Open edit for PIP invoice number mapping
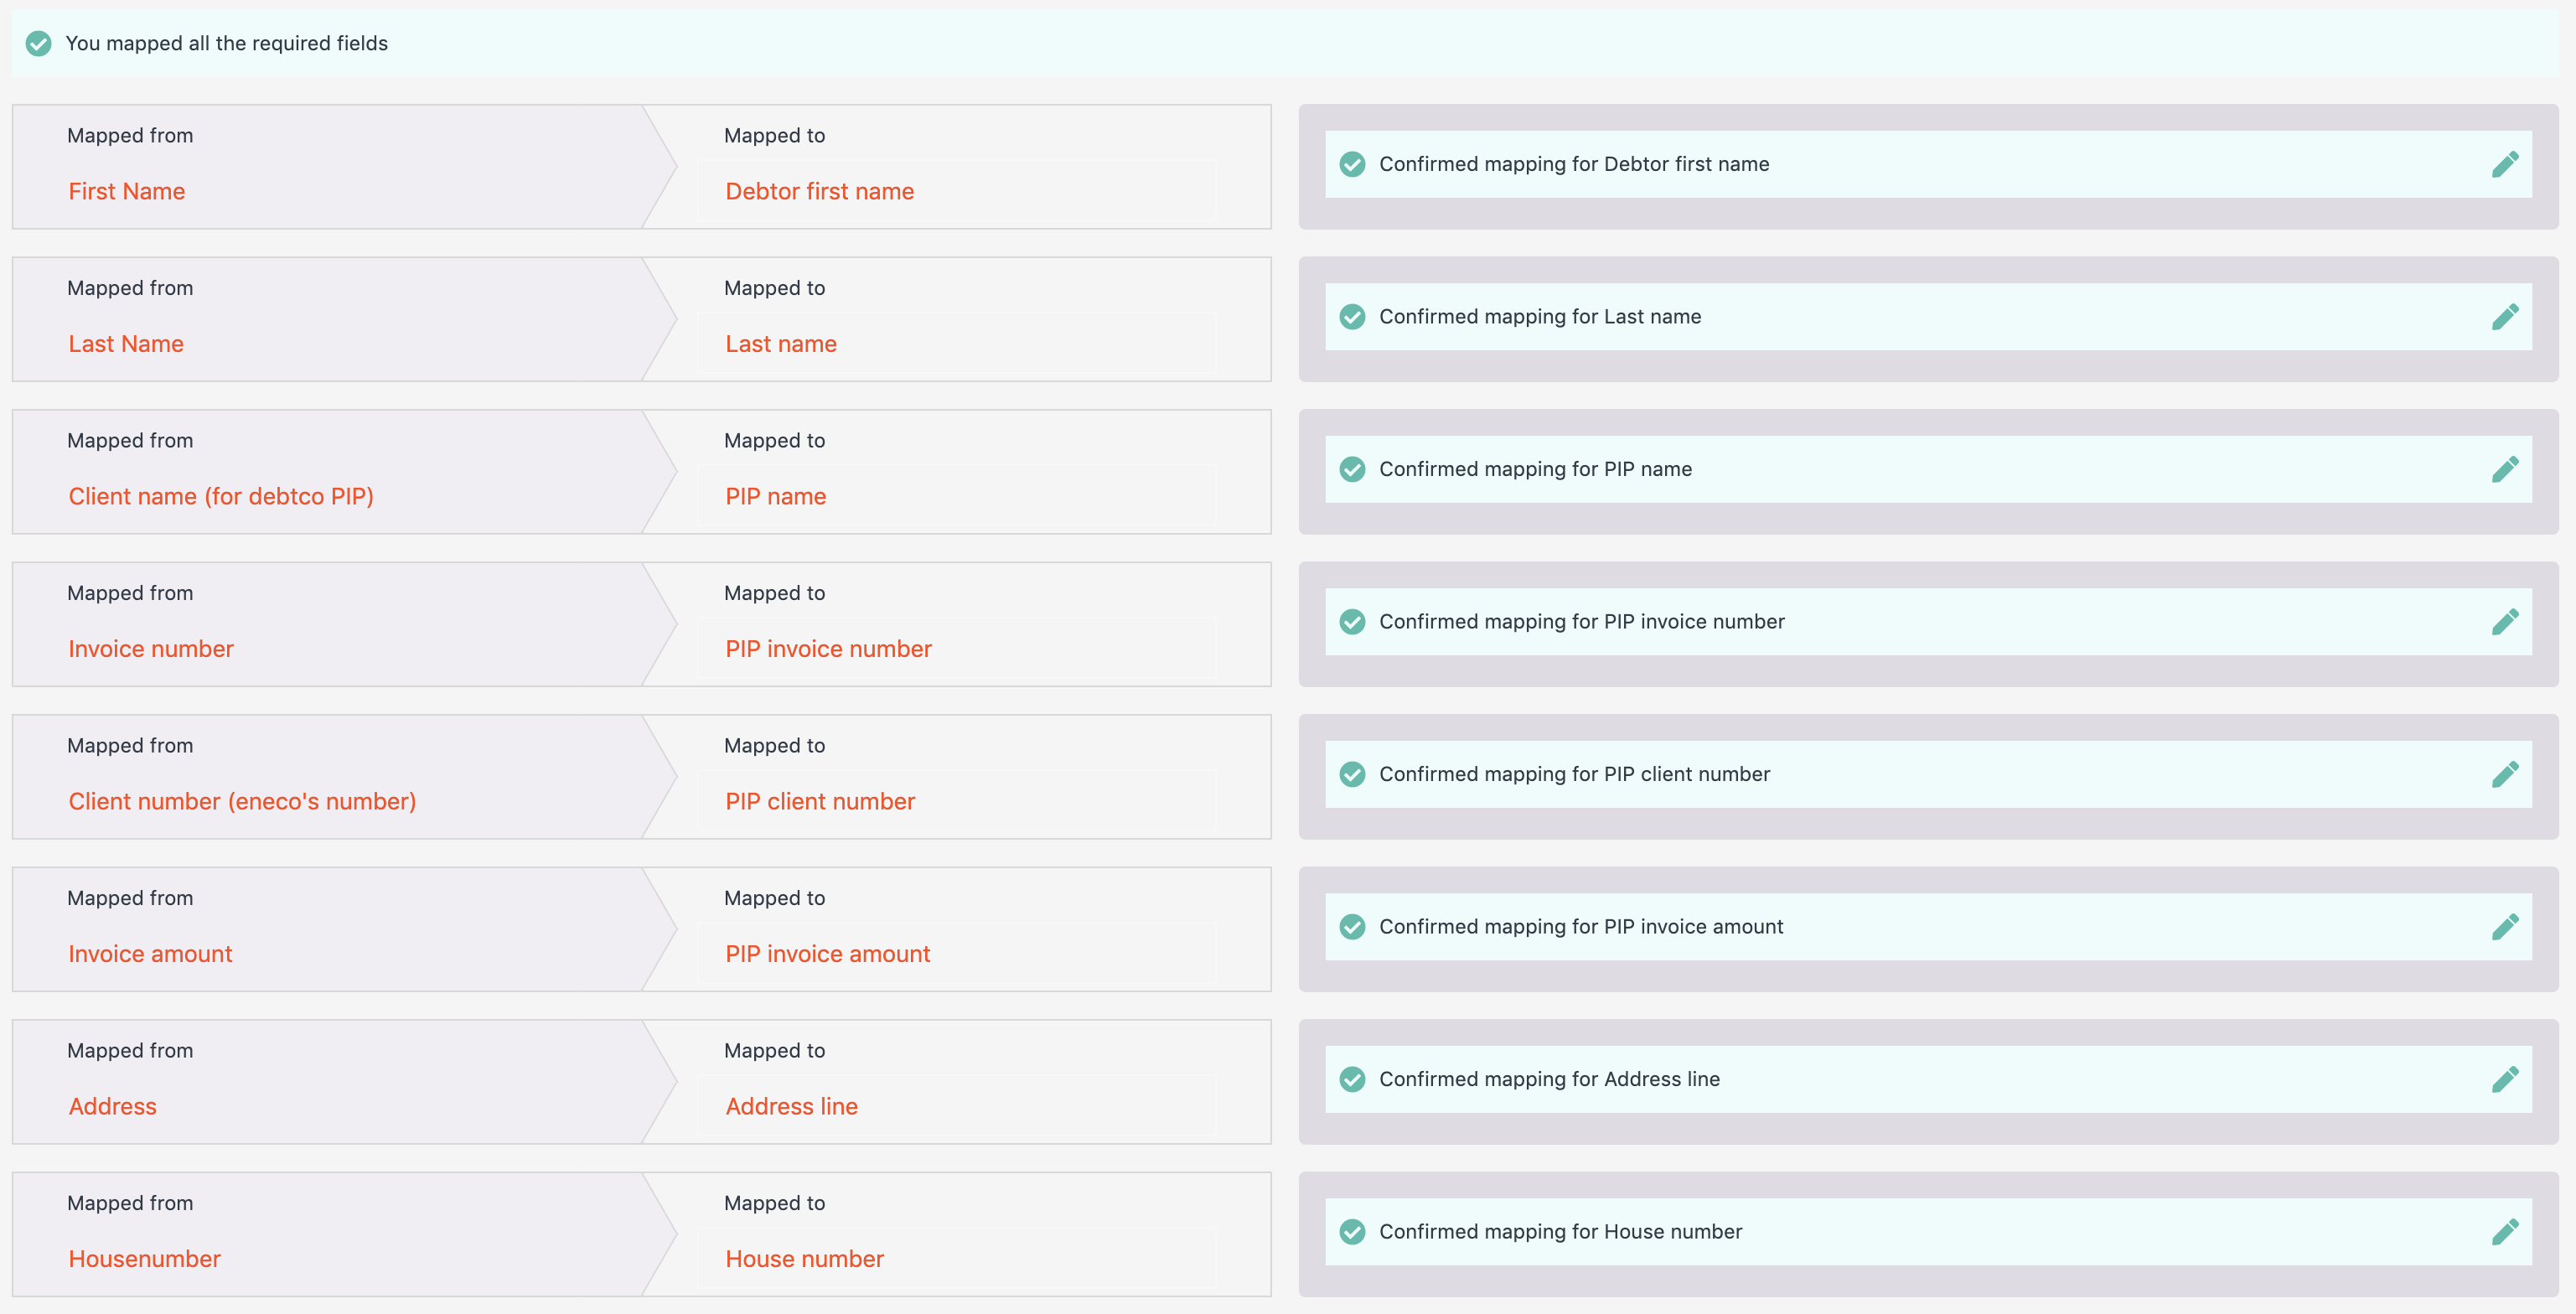Image resolution: width=2576 pixels, height=1314 pixels. coord(2504,622)
